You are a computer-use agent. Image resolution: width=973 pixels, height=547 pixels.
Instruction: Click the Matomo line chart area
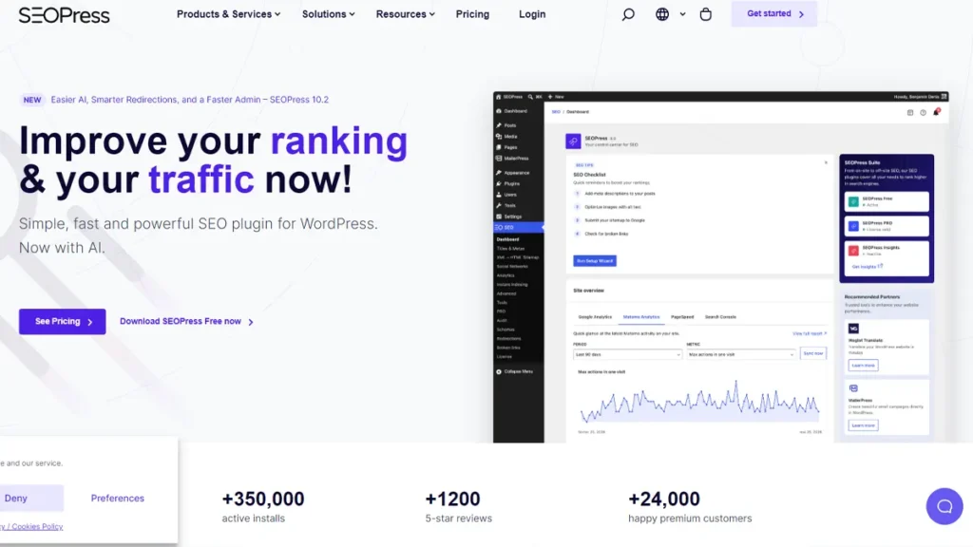click(700, 402)
